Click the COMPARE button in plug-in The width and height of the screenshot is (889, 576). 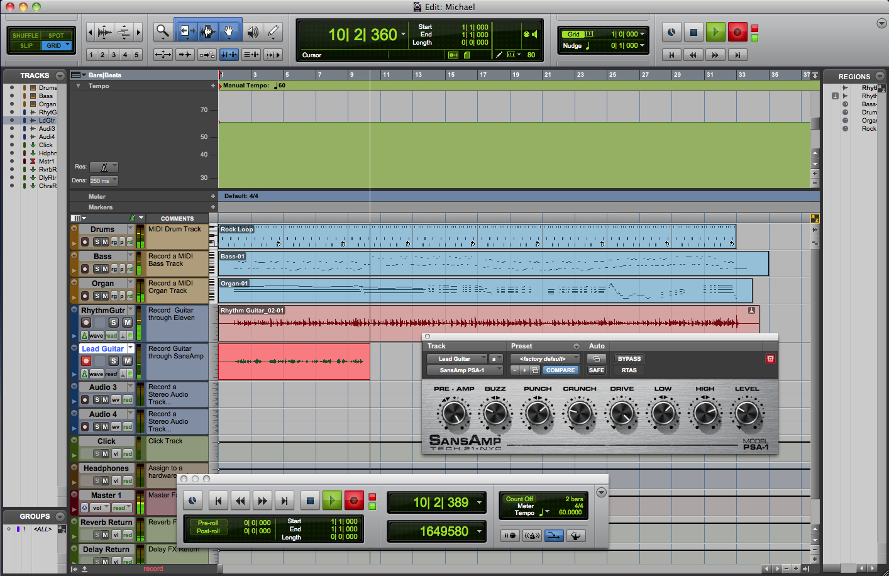coord(560,370)
